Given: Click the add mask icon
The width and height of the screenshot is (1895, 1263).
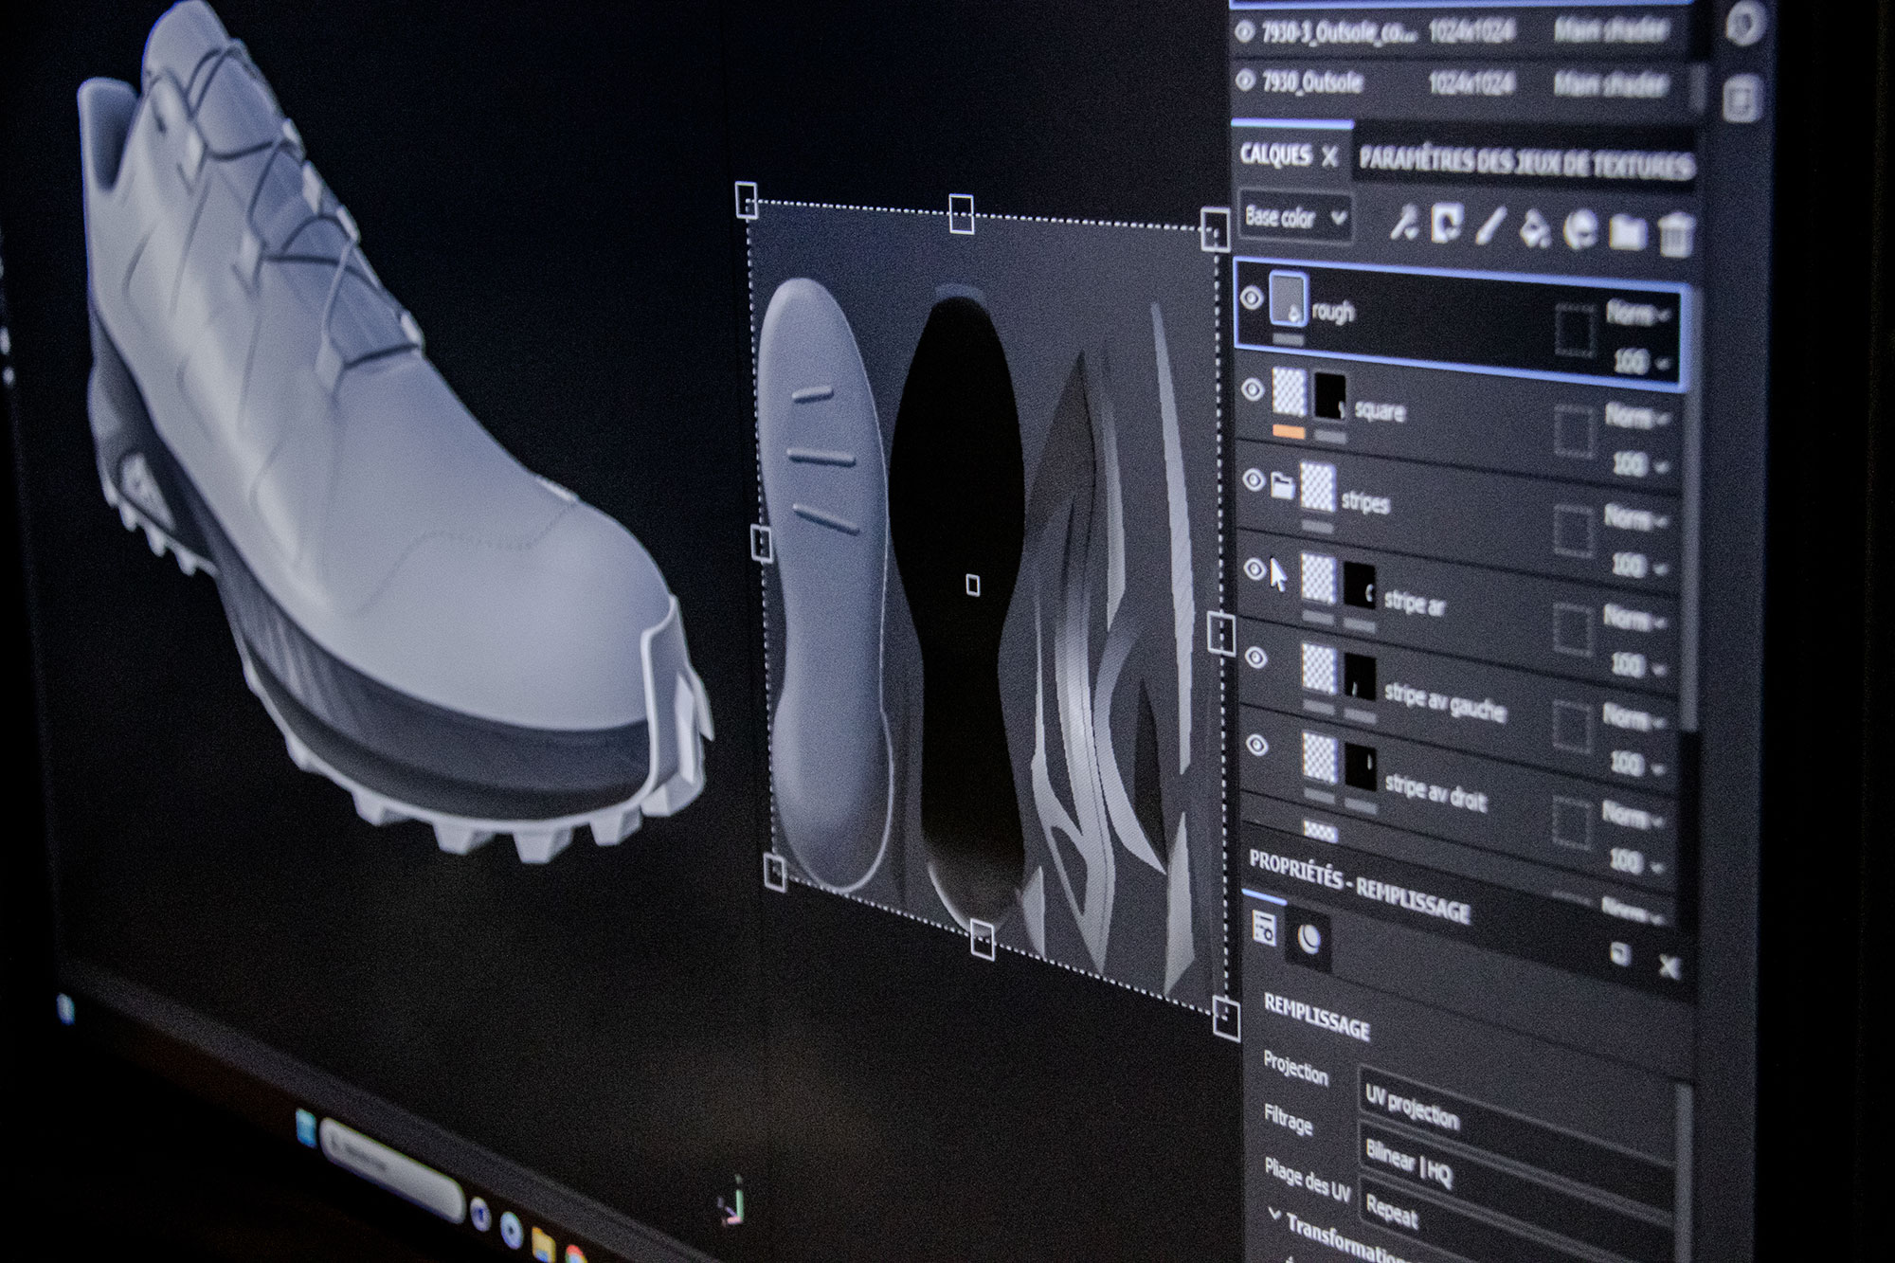Looking at the screenshot, I should coord(1446,224).
